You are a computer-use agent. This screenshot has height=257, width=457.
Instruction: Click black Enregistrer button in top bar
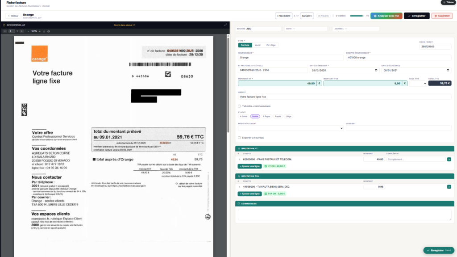[x=416, y=16]
